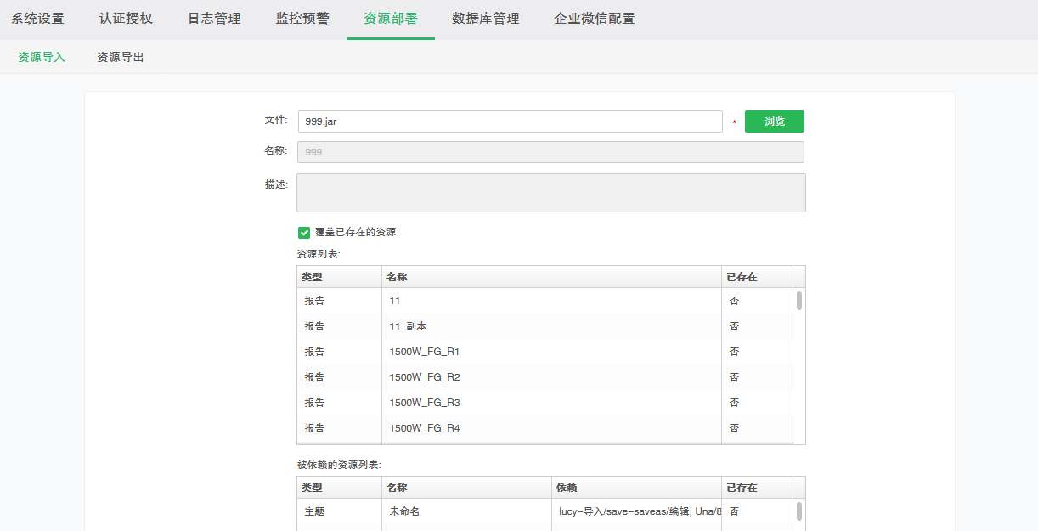This screenshot has height=531, width=1038.
Task: Click the 名称 field showing 999
Action: [550, 152]
